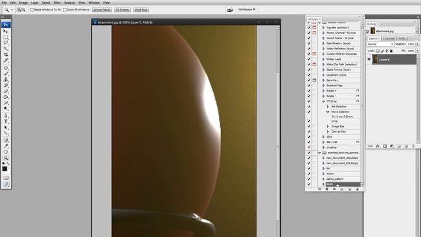The image size is (421, 237).
Task: Click Delete action trash icon
Action: (357, 189)
